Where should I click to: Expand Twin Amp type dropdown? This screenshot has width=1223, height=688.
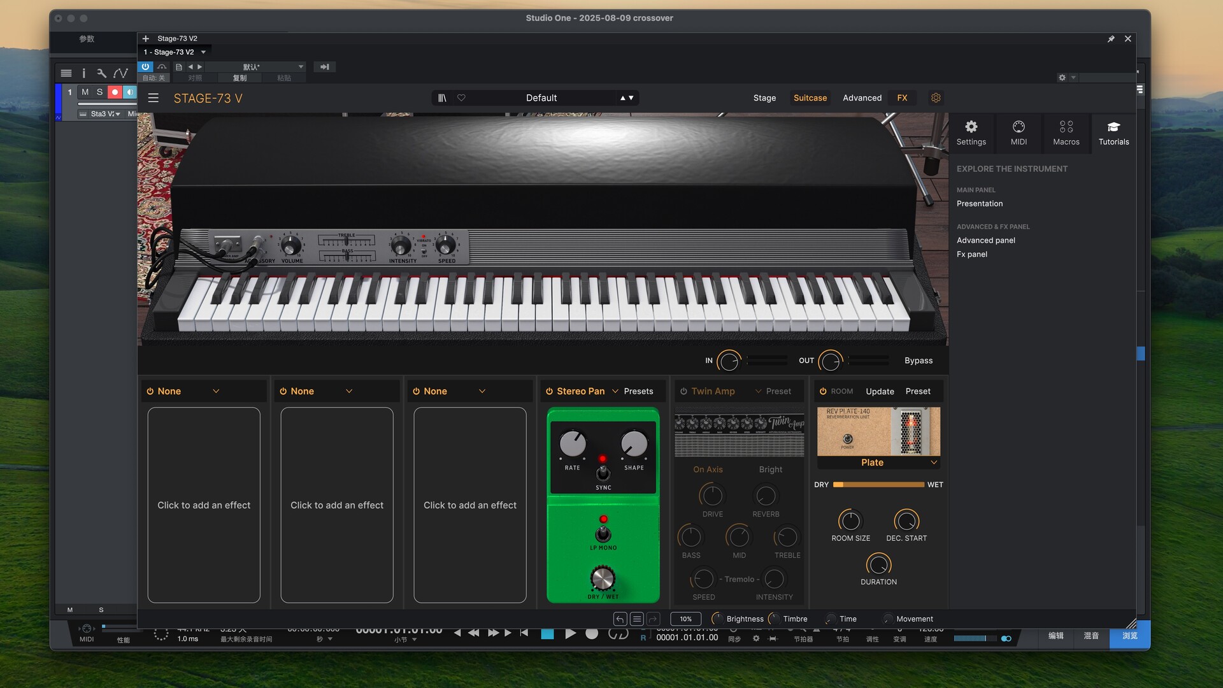coord(758,392)
